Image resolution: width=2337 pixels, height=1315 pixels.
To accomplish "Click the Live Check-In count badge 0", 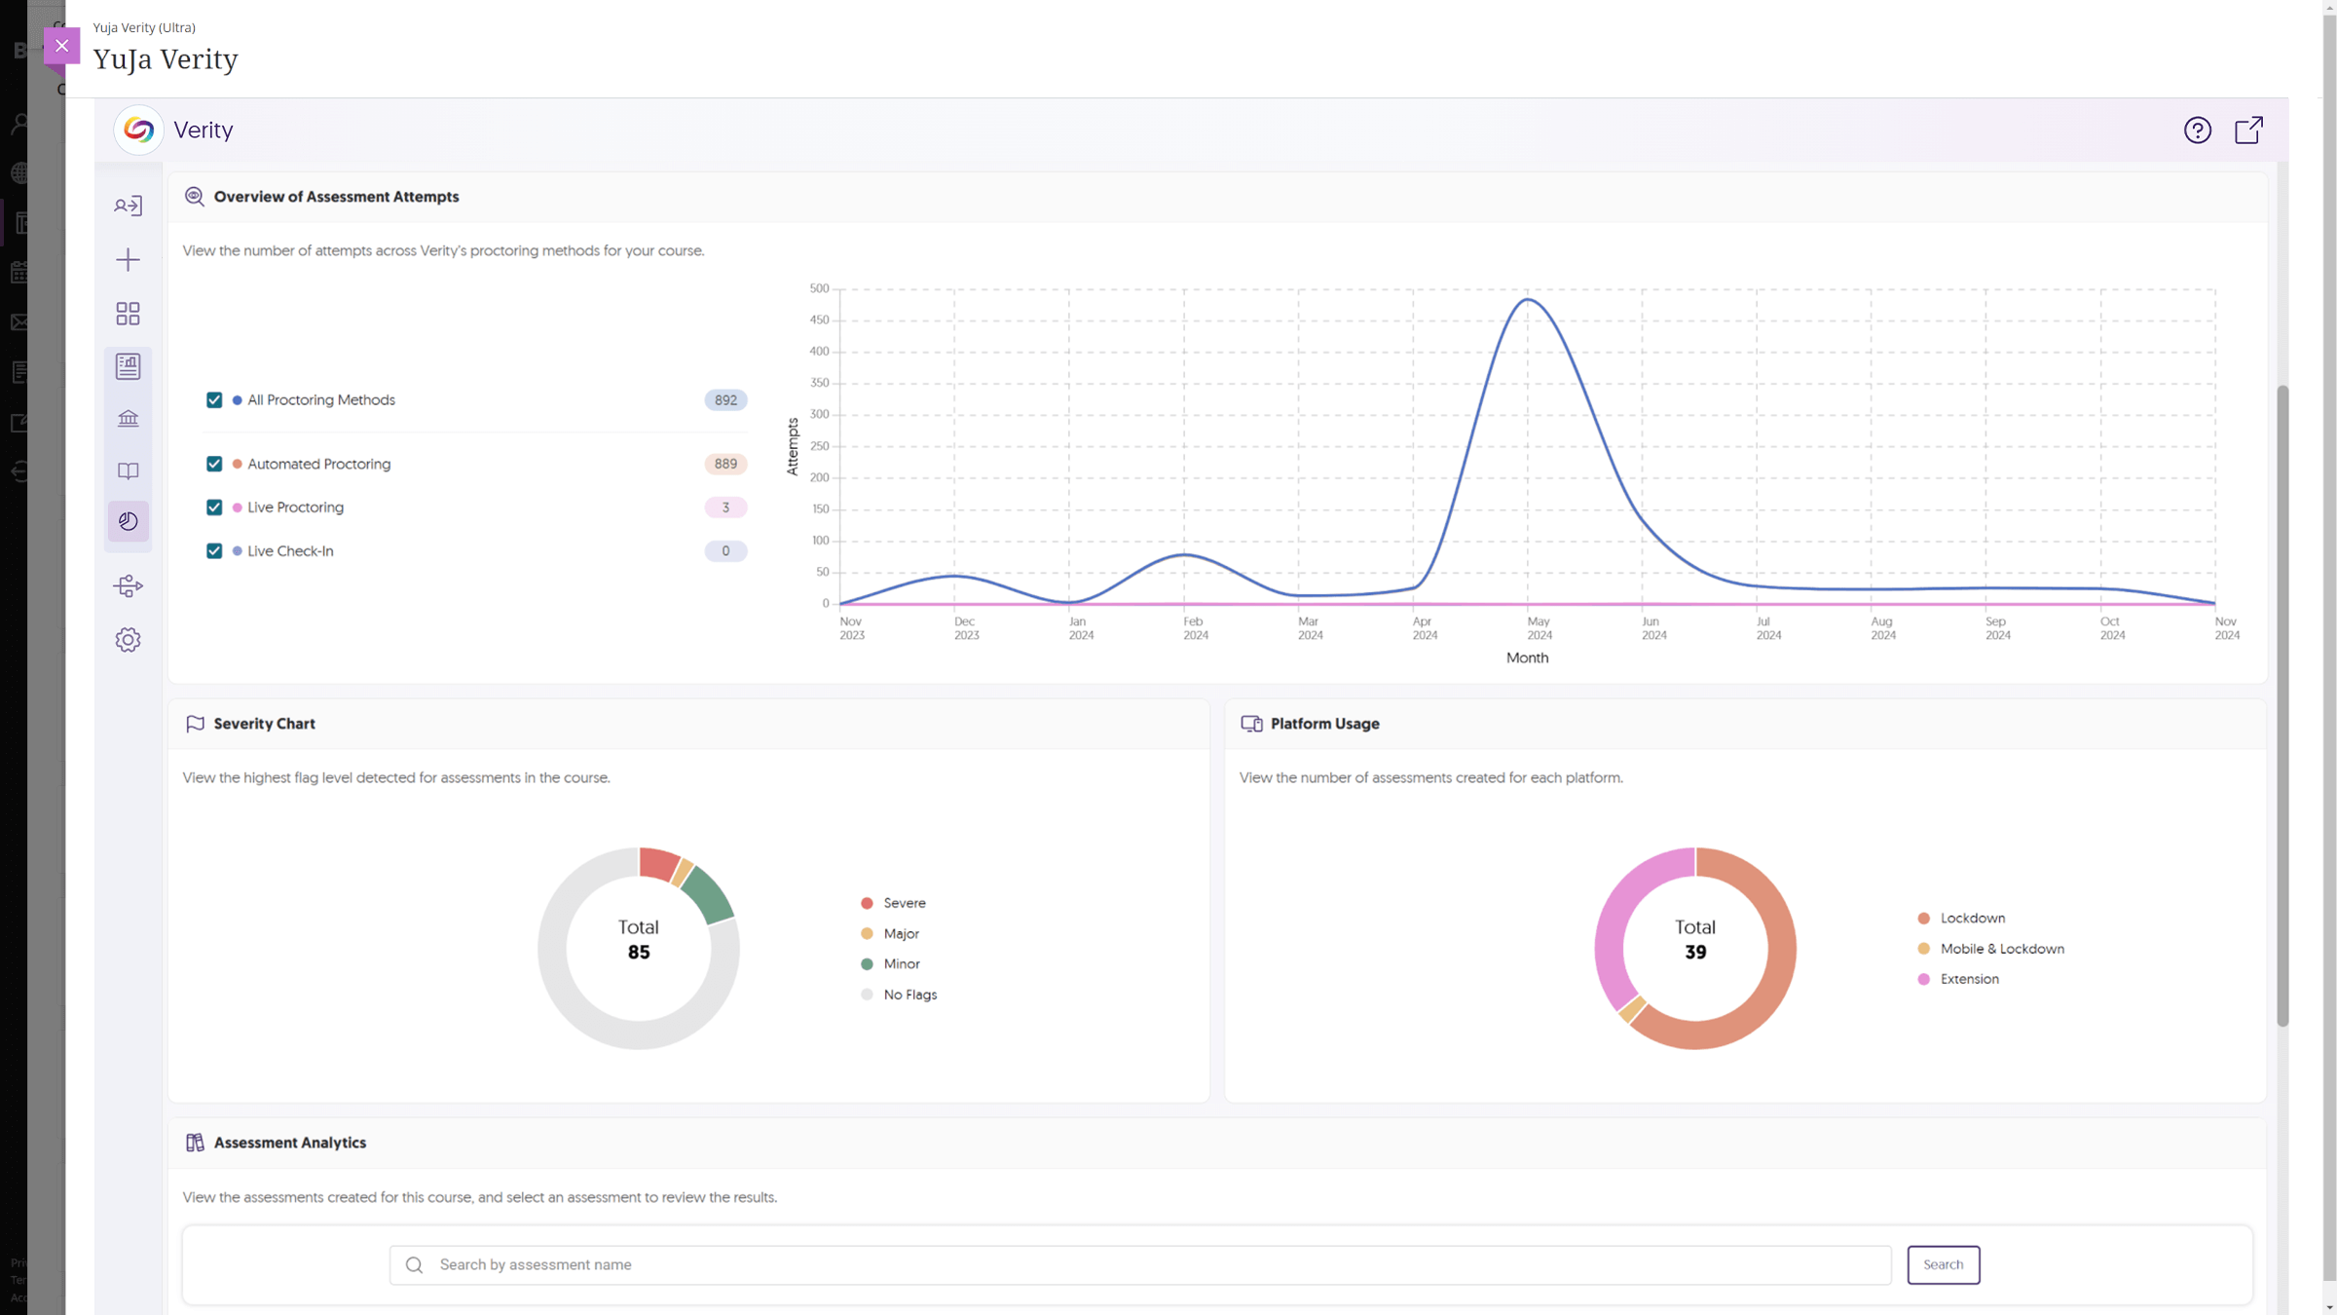I will pyautogui.click(x=725, y=551).
